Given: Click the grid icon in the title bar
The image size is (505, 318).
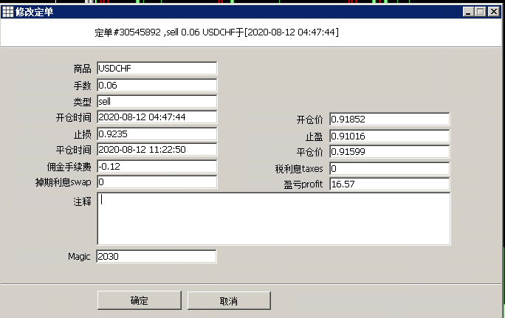Looking at the screenshot, I should click(x=8, y=12).
